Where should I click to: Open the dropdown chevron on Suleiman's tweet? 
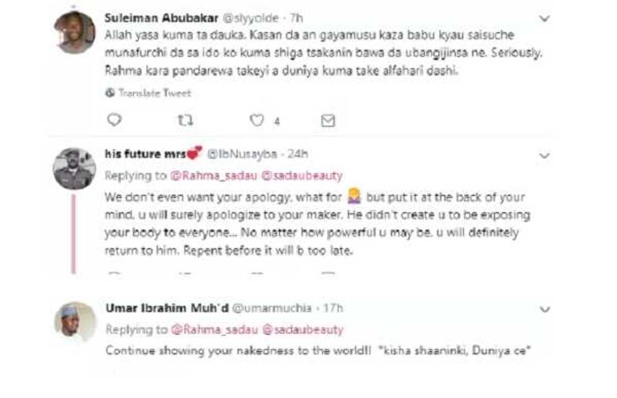[x=545, y=17]
